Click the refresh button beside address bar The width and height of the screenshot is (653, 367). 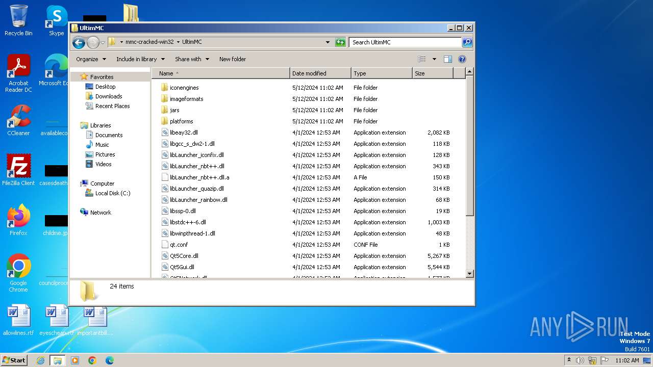(x=340, y=42)
